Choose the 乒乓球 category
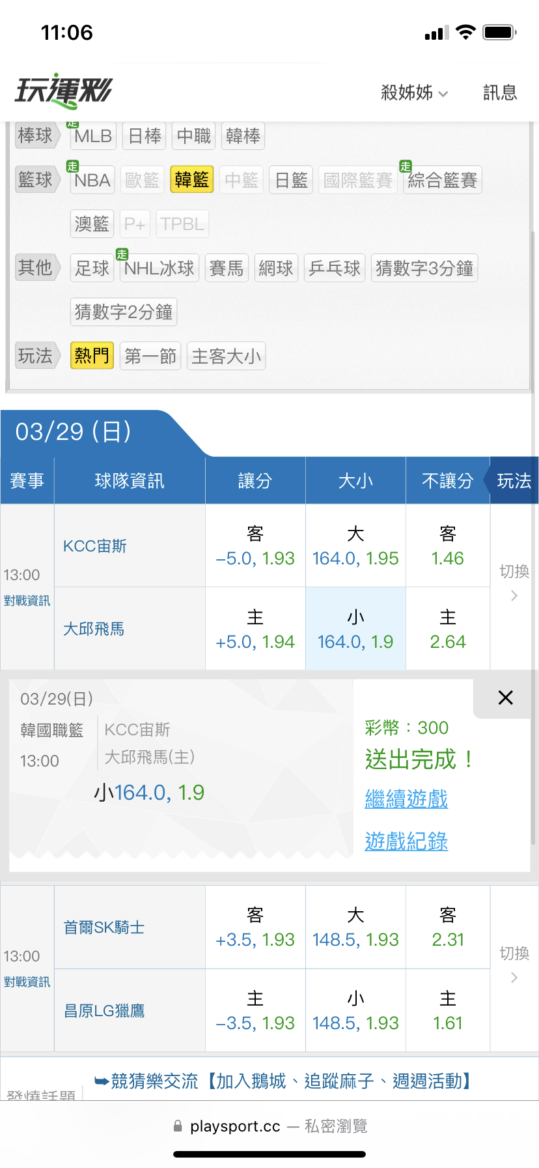 tap(335, 268)
